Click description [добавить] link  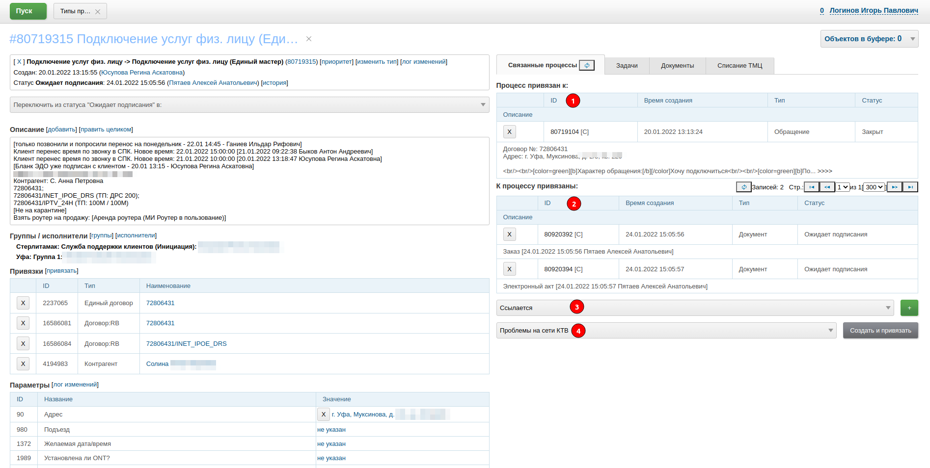61,130
